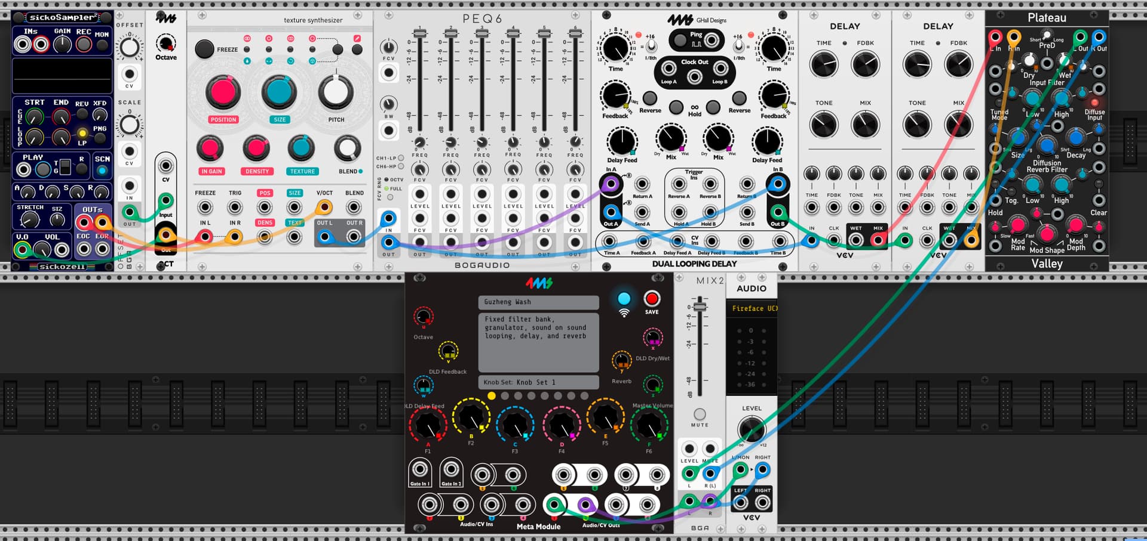Click the left Reverse button on Dual Looping Delay
The height and width of the screenshot is (541, 1147).
click(x=649, y=98)
